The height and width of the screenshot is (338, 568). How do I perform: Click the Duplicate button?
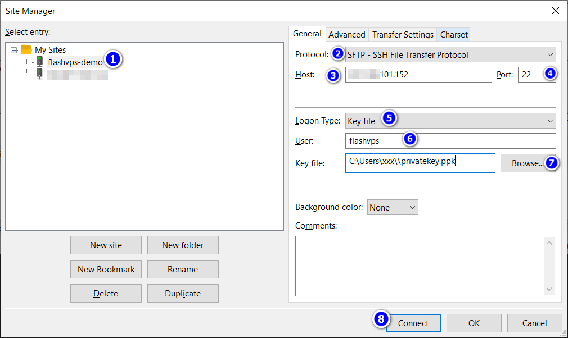(x=183, y=294)
